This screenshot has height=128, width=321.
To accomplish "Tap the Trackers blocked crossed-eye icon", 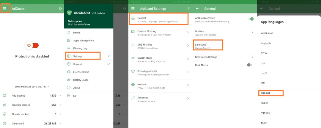I will pos(4,105).
